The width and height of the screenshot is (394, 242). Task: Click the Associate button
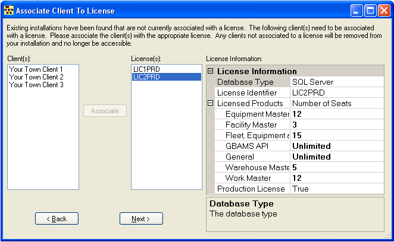105,111
